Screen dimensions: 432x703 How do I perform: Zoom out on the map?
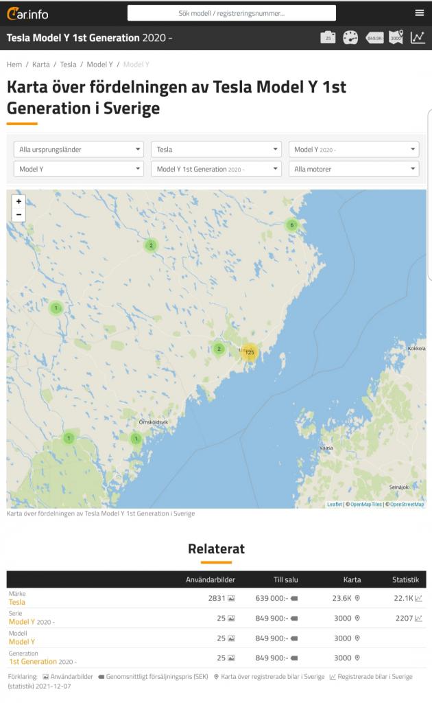[19, 214]
